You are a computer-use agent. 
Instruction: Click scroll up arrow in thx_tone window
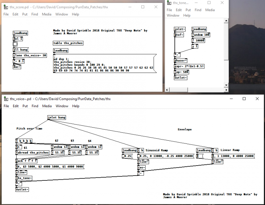tap(226, 21)
